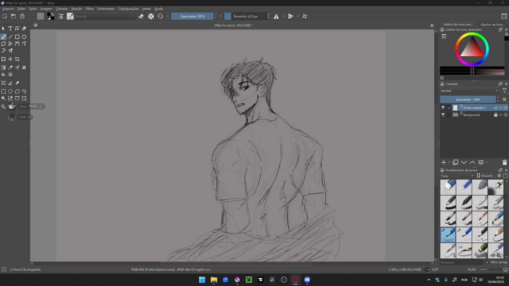This screenshot has height=286, width=509.
Task: Save the document using floppy icon
Action: click(22, 16)
